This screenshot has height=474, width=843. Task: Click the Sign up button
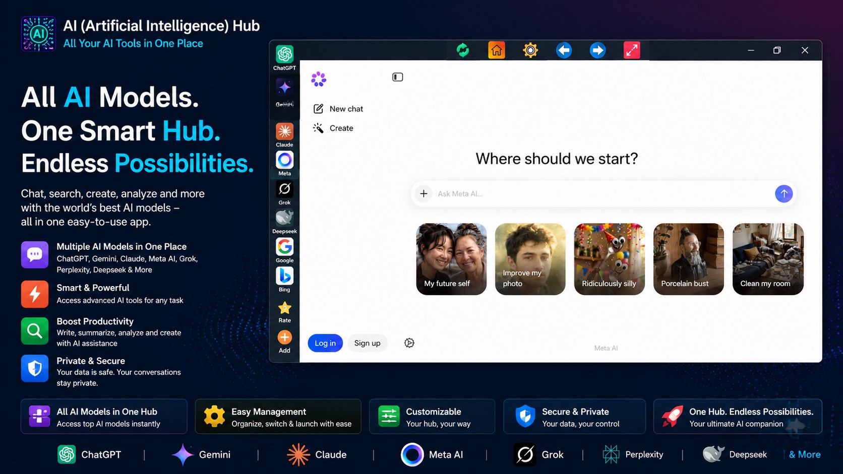click(367, 343)
